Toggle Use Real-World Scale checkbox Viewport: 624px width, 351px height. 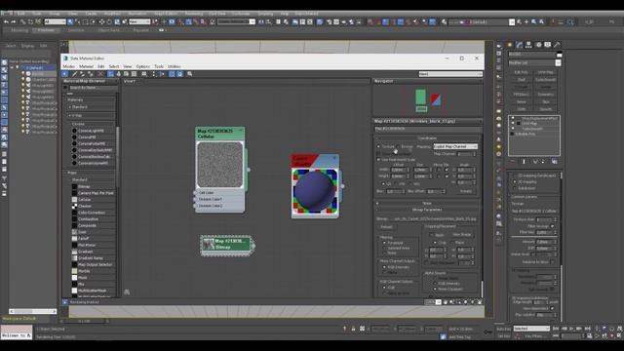tap(378, 160)
